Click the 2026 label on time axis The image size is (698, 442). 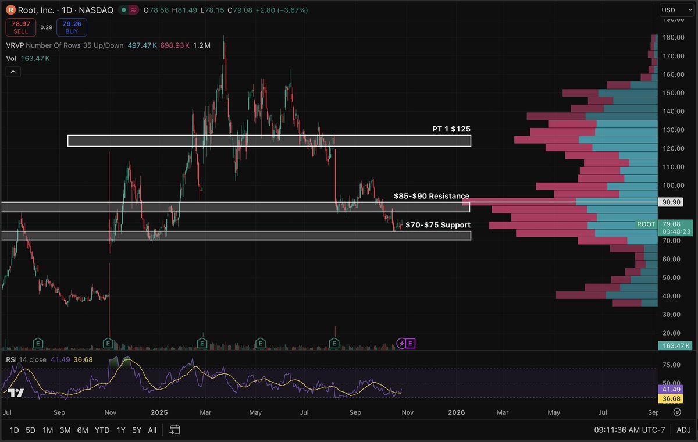[x=457, y=412]
